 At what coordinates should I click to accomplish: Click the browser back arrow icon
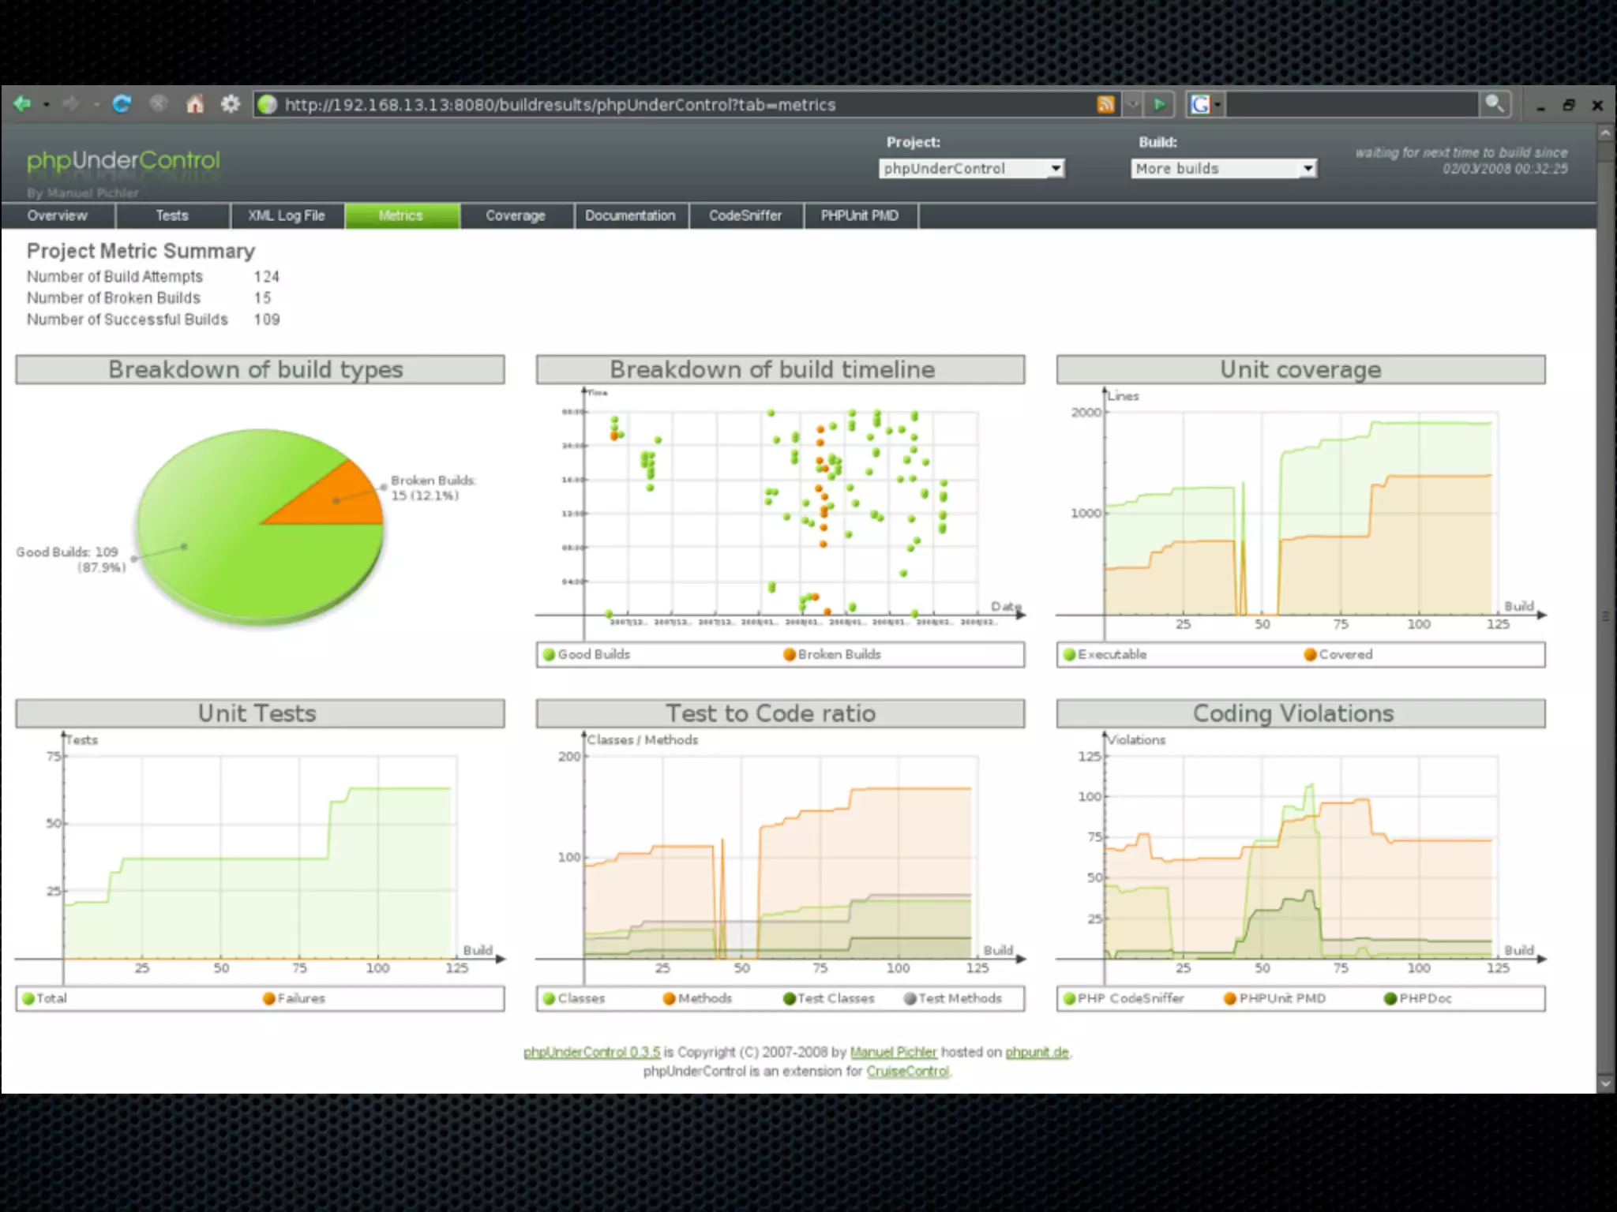tap(22, 104)
